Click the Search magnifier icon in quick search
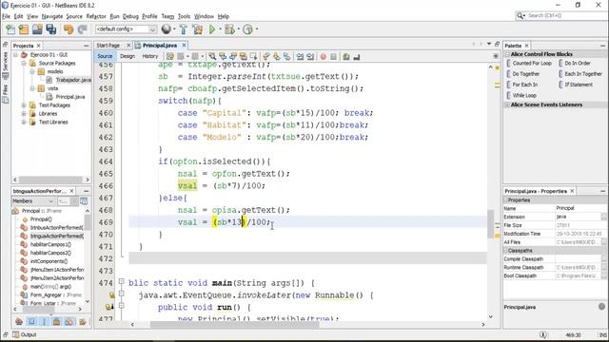 (521, 16)
